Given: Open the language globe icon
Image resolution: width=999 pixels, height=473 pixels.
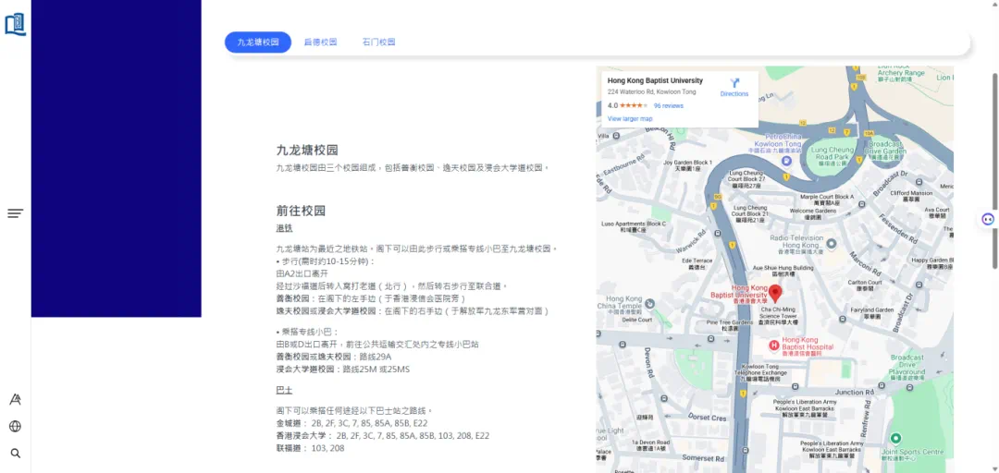Looking at the screenshot, I should [x=15, y=426].
